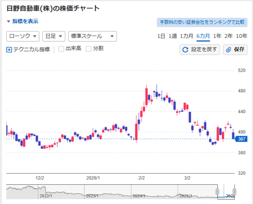Click the paperclip icon in 保存
Viewport: 253px width, 204px height.
(229, 50)
